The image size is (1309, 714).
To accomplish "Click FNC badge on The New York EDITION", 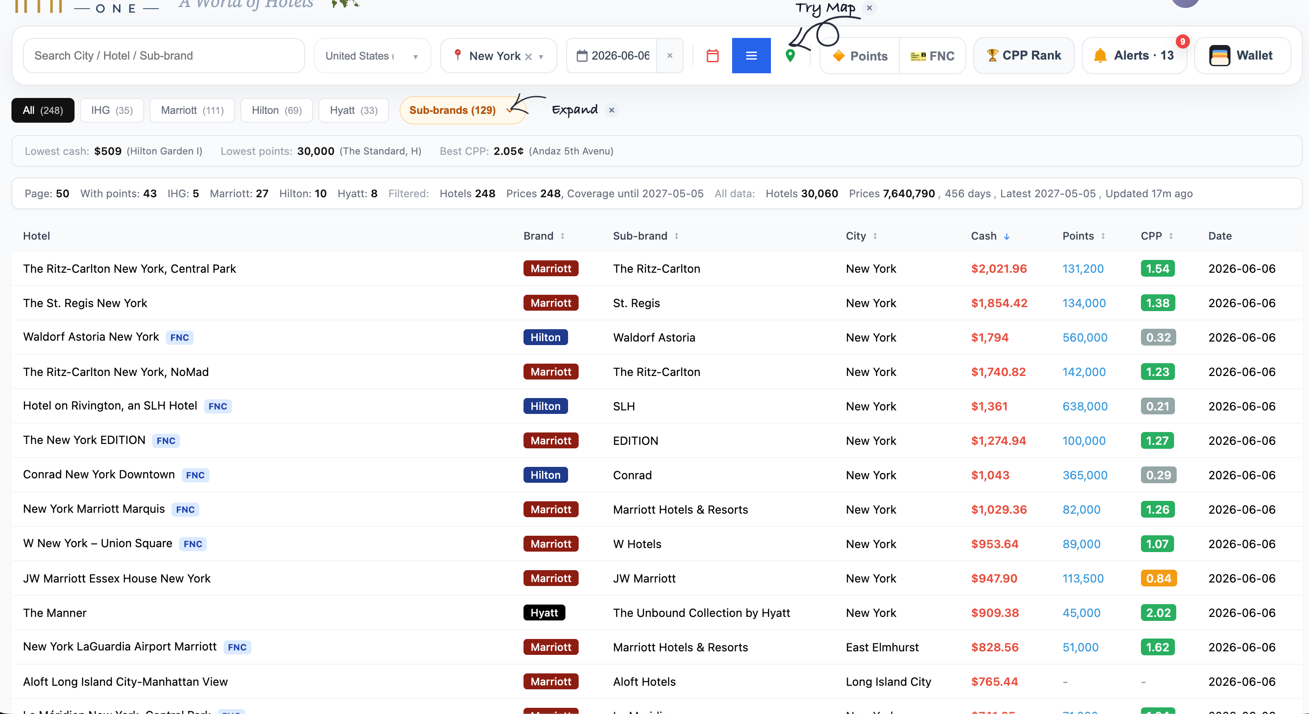I will (166, 440).
